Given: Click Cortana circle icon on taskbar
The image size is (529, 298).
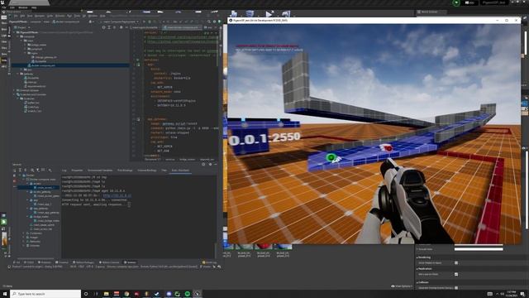Looking at the screenshot, I should pyautogui.click(x=86, y=294).
